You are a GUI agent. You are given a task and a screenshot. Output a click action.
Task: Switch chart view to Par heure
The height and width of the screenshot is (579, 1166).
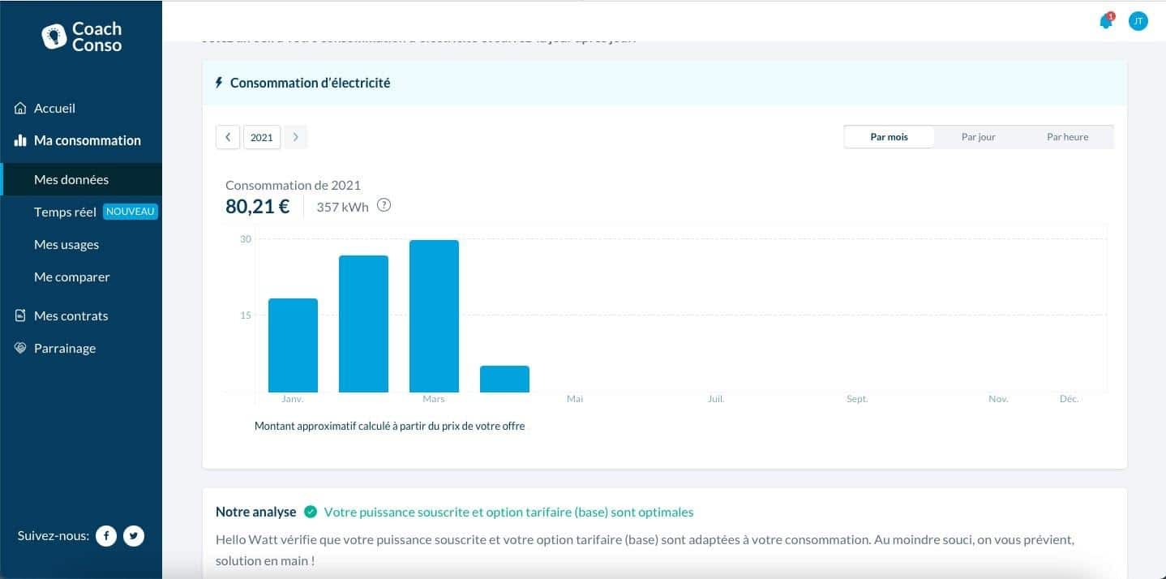pos(1067,137)
